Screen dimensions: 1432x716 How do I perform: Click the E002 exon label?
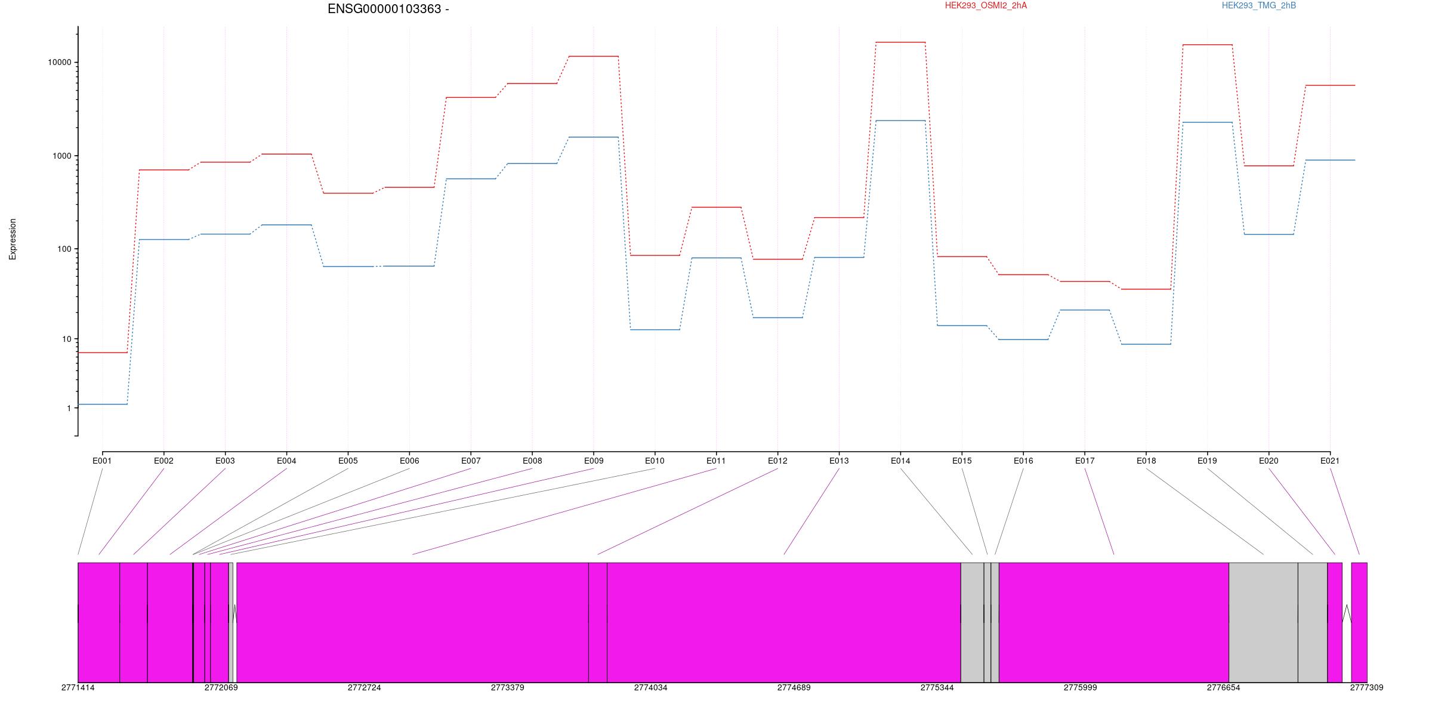click(163, 461)
